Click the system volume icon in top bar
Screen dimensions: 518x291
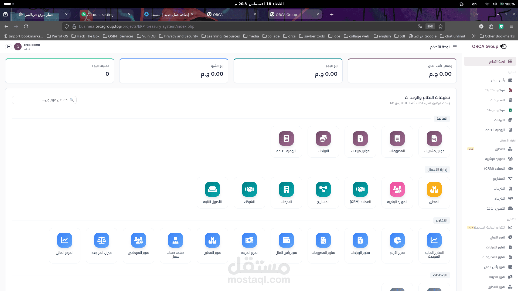(495, 4)
